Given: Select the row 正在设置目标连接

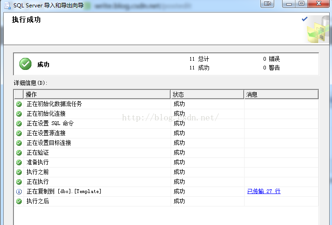Looking at the screenshot, I should 166,143.
